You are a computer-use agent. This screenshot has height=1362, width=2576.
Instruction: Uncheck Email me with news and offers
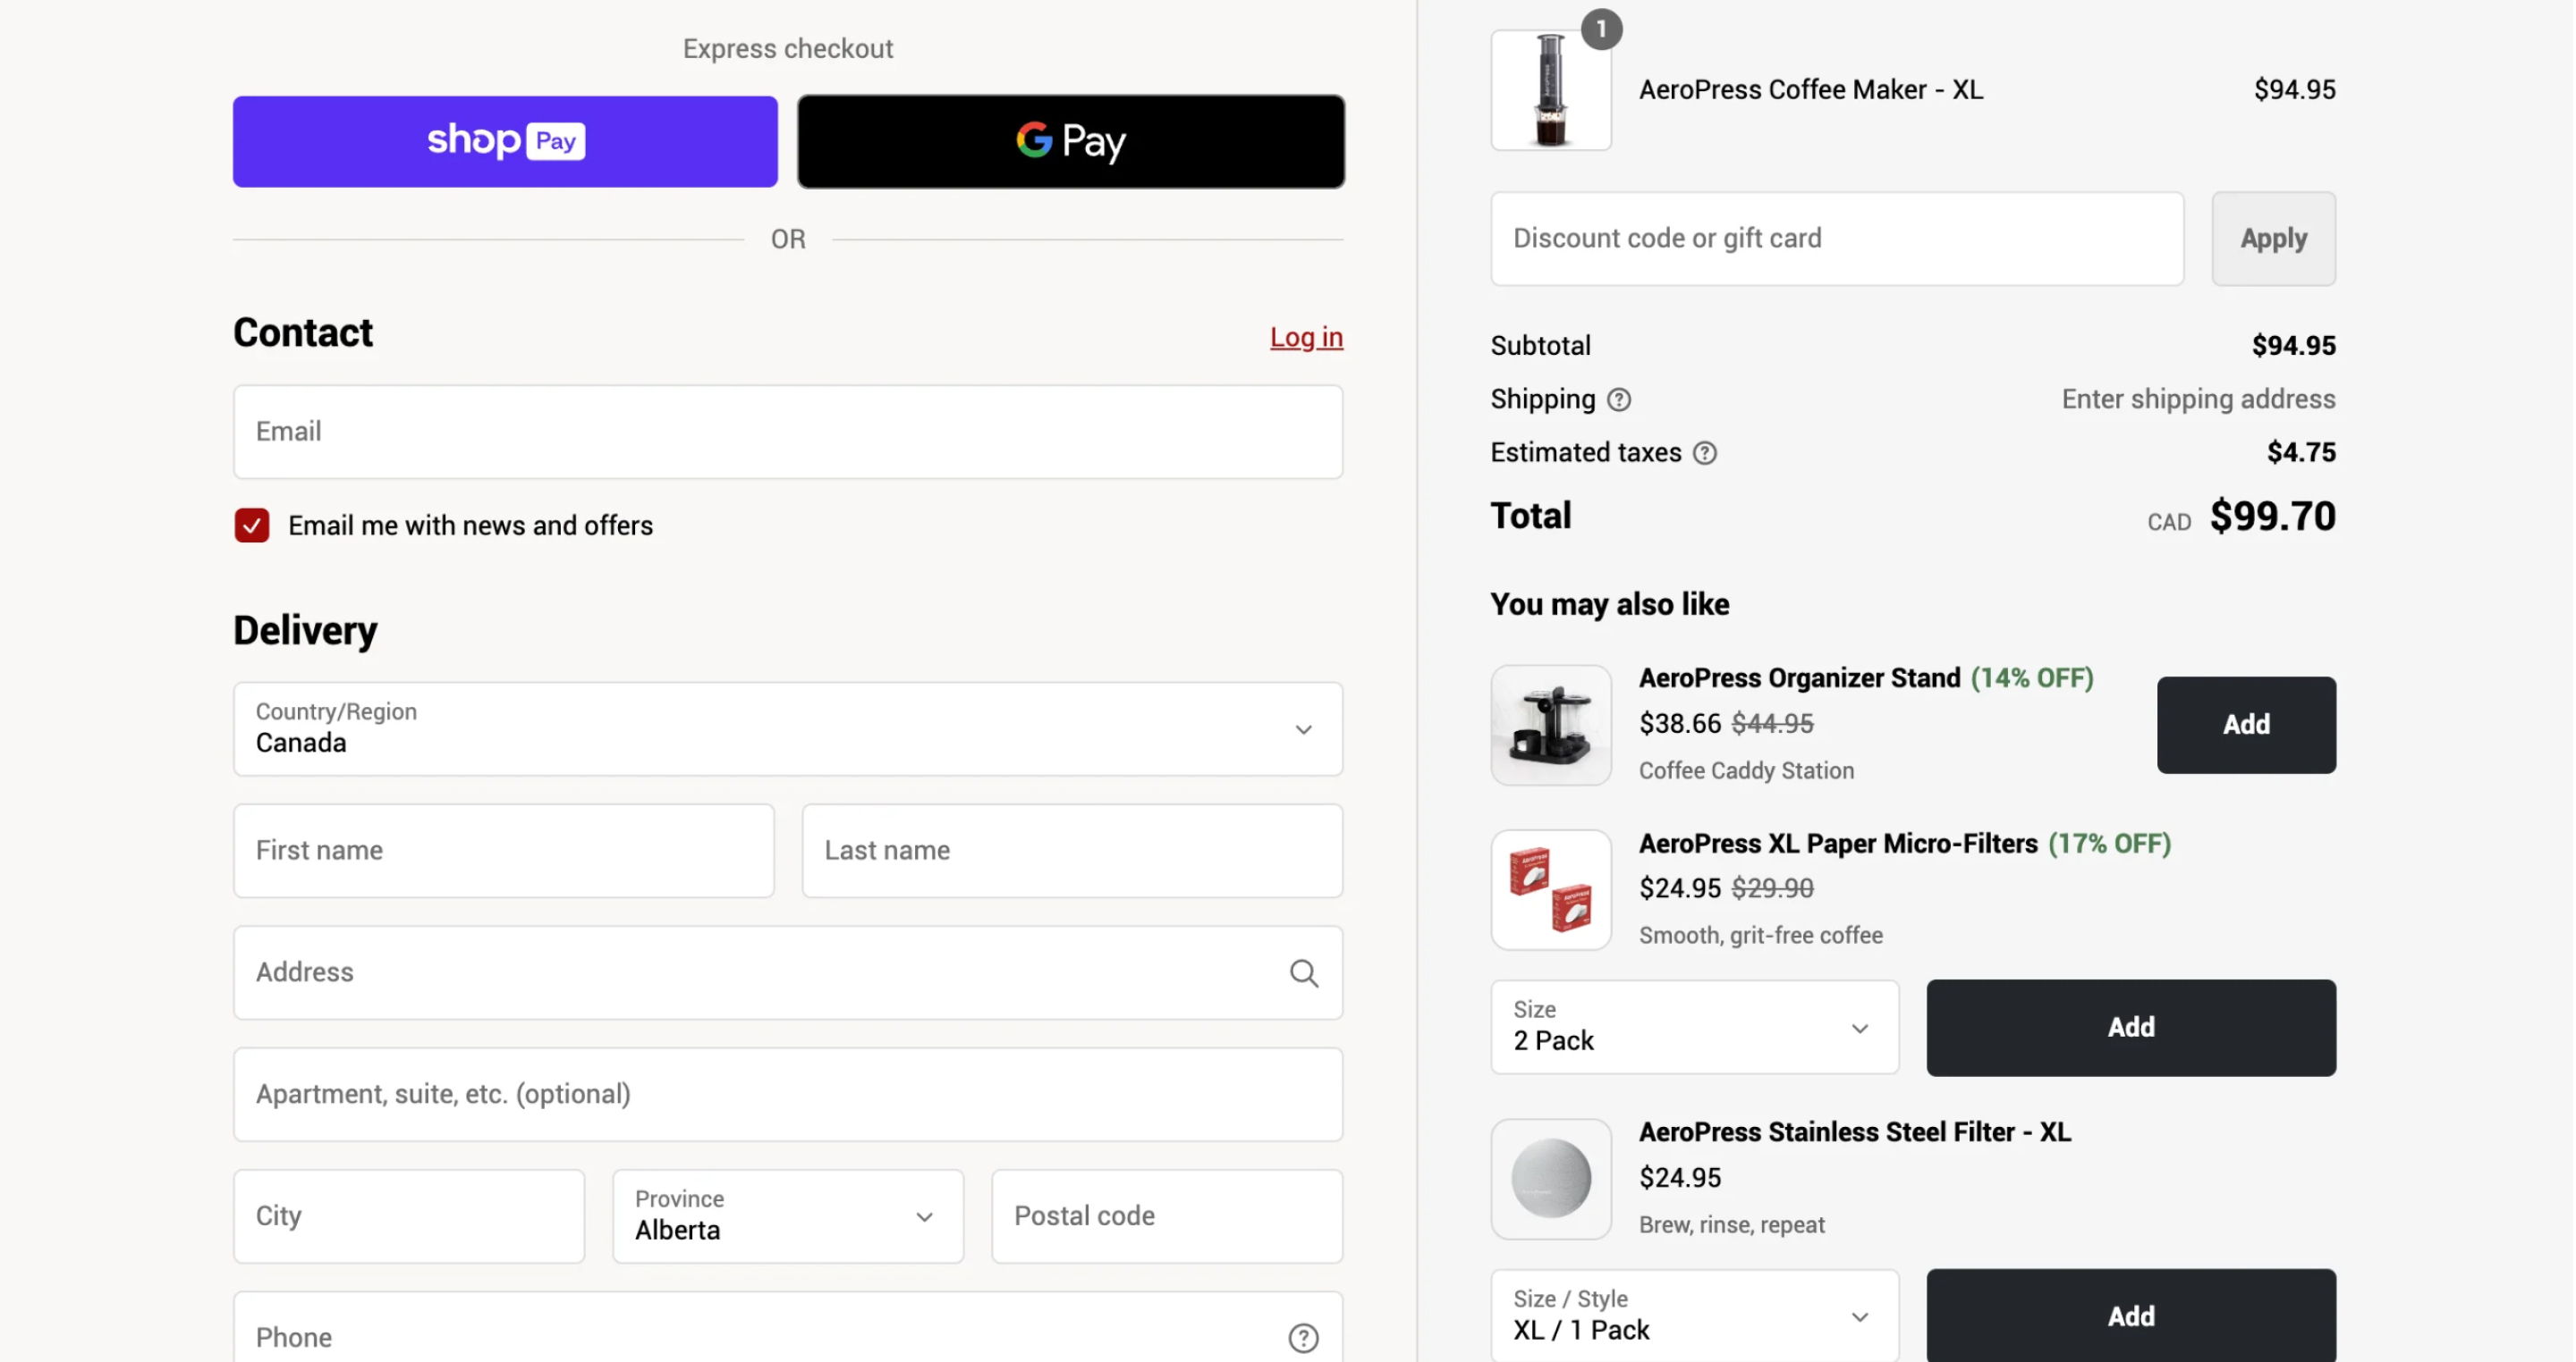click(x=252, y=525)
